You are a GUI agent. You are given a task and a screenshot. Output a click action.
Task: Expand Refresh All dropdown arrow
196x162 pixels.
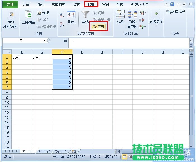click(x=29, y=27)
